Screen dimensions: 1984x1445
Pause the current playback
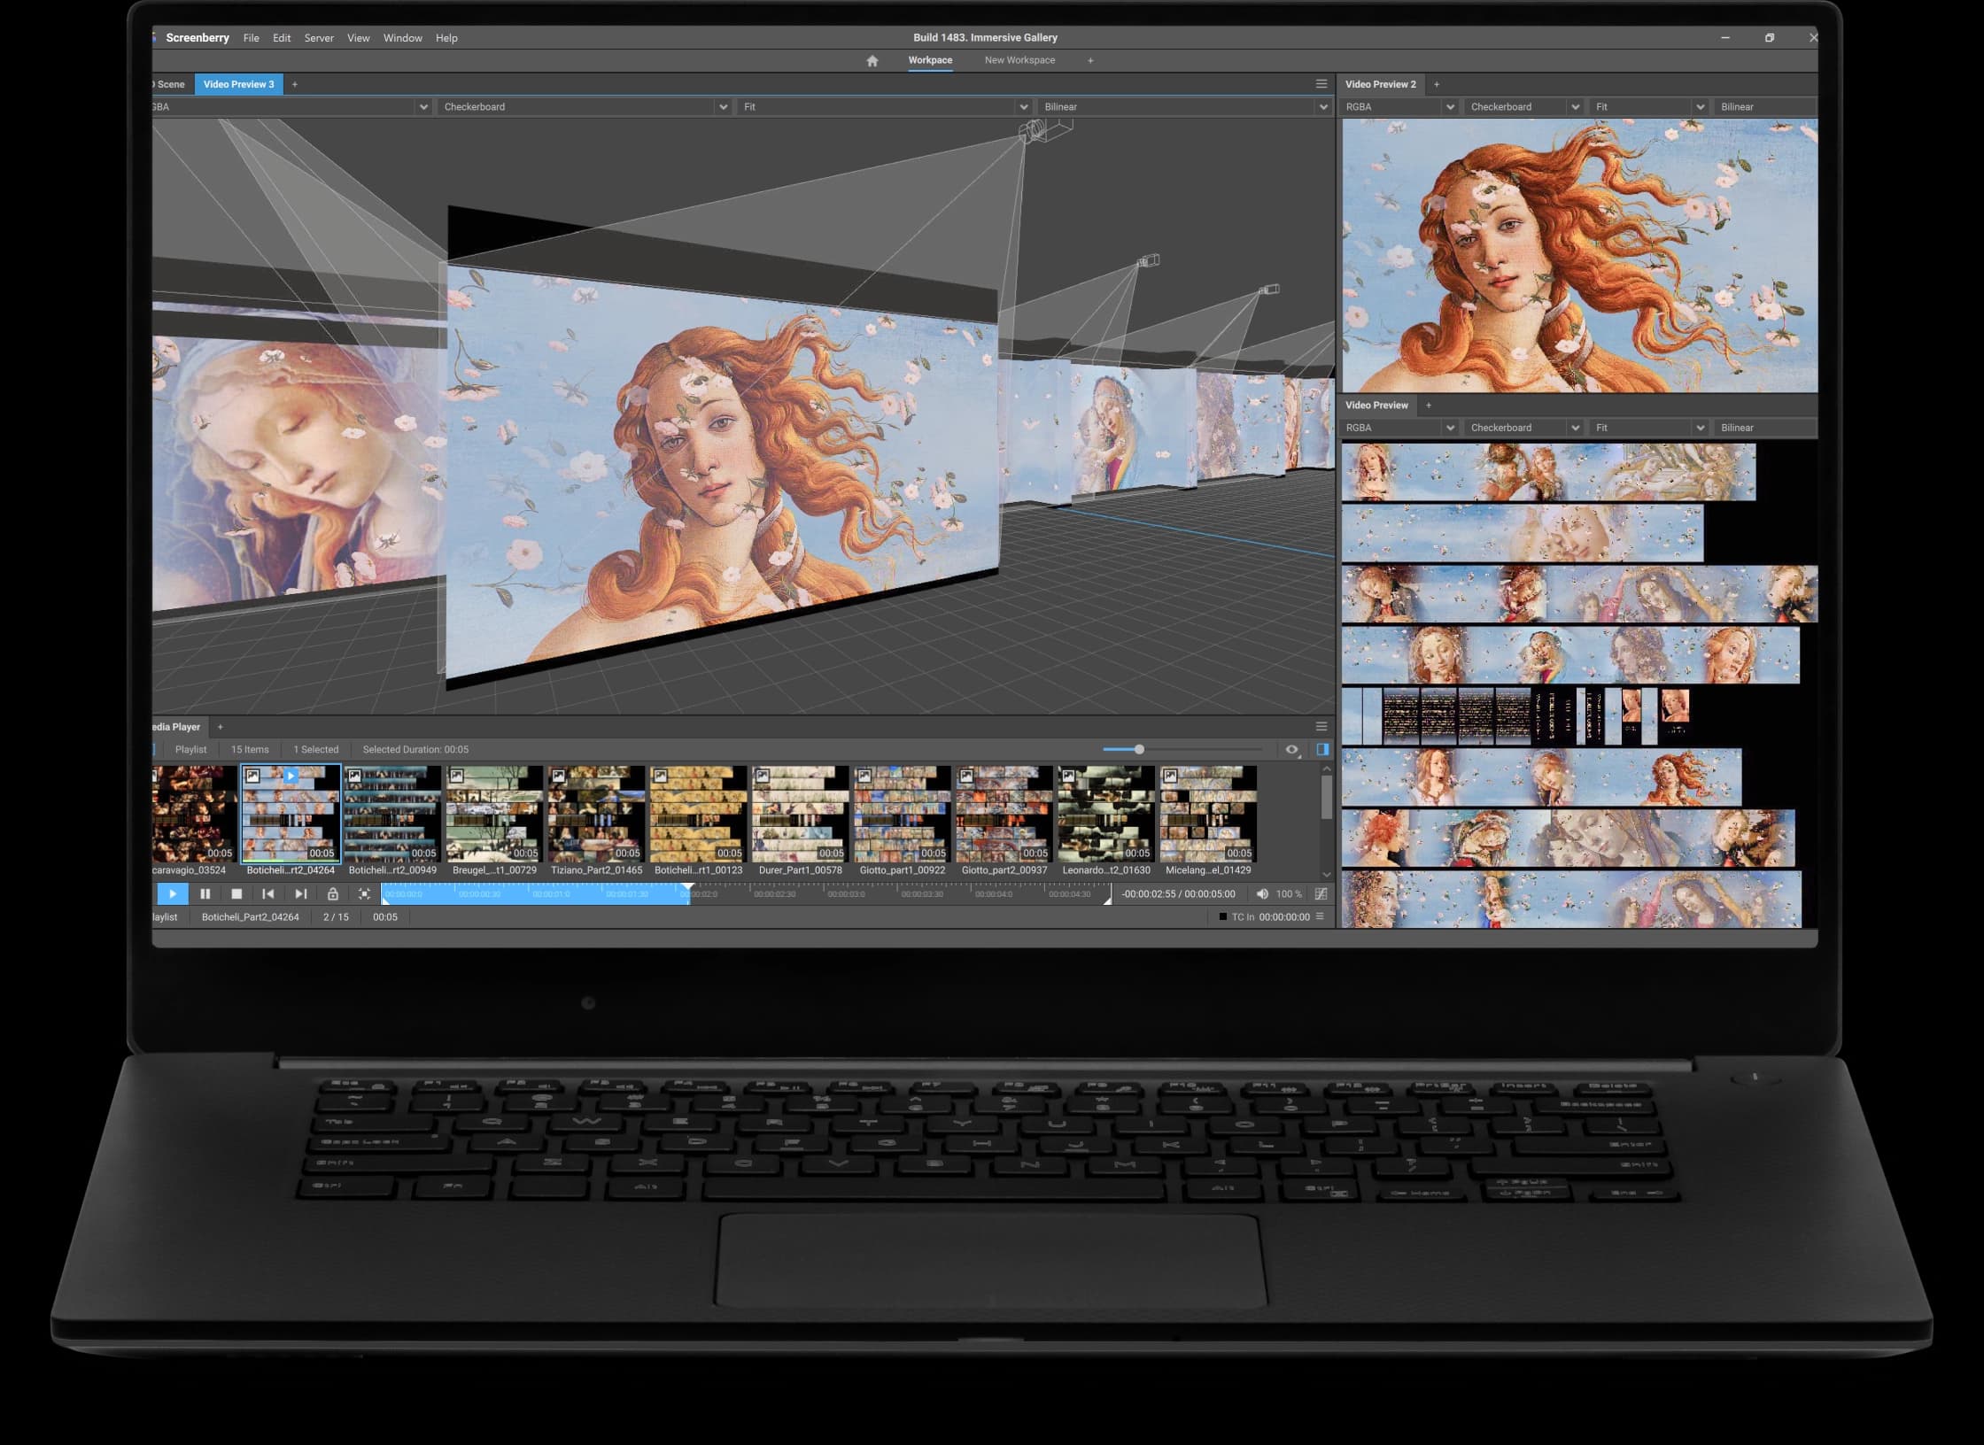pyautogui.click(x=205, y=894)
